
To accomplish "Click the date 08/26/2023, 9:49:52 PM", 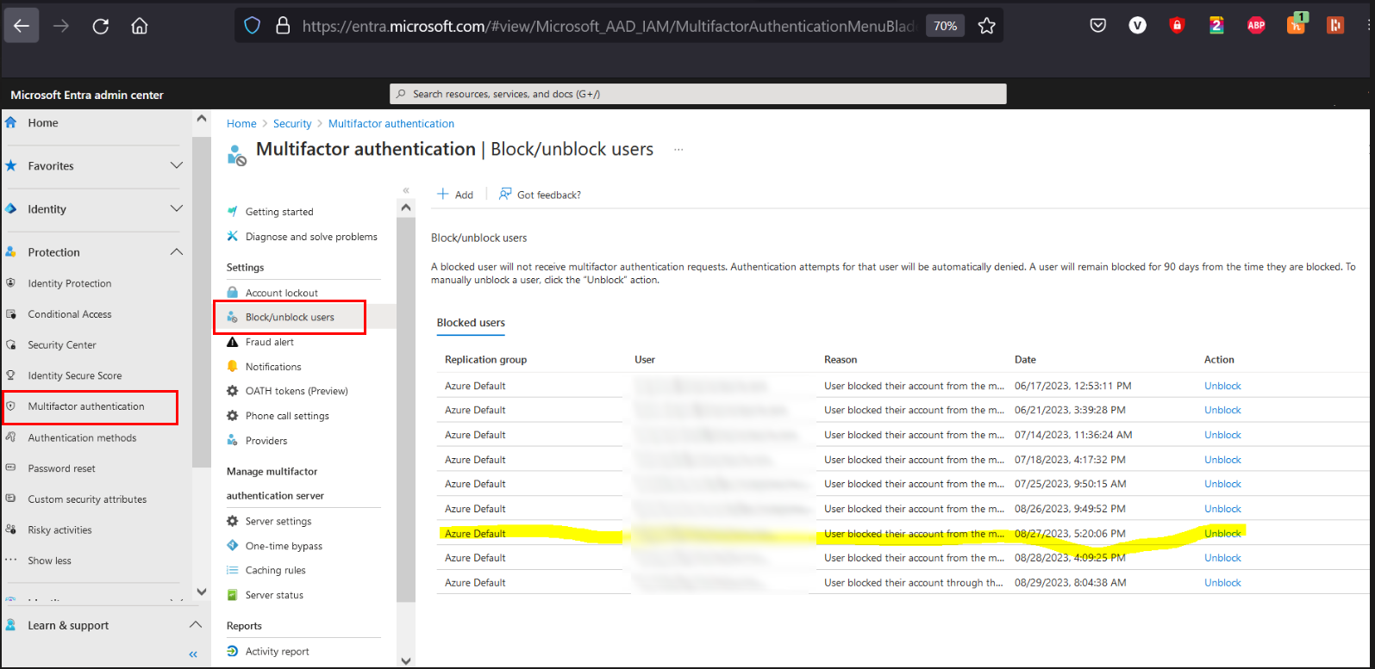I will pyautogui.click(x=1069, y=509).
